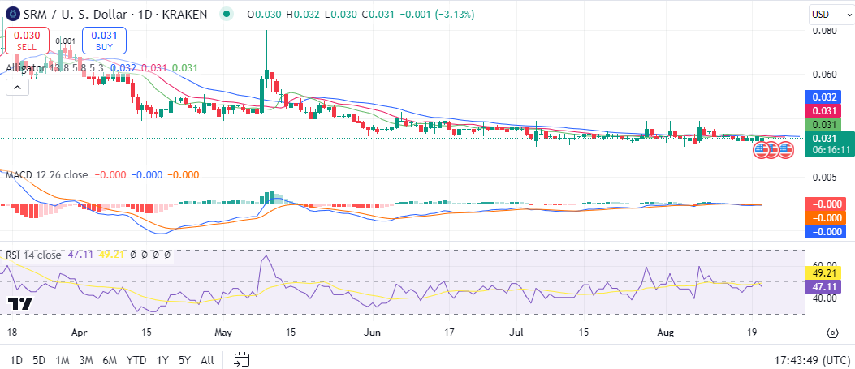Click the Alligator jaw value 0.032
The width and height of the screenshot is (855, 369).
(x=123, y=68)
